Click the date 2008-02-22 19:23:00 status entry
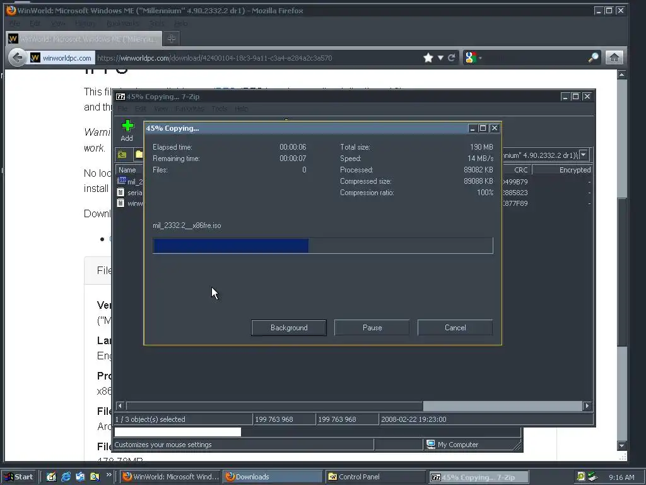Image resolution: width=646 pixels, height=485 pixels. (414, 419)
